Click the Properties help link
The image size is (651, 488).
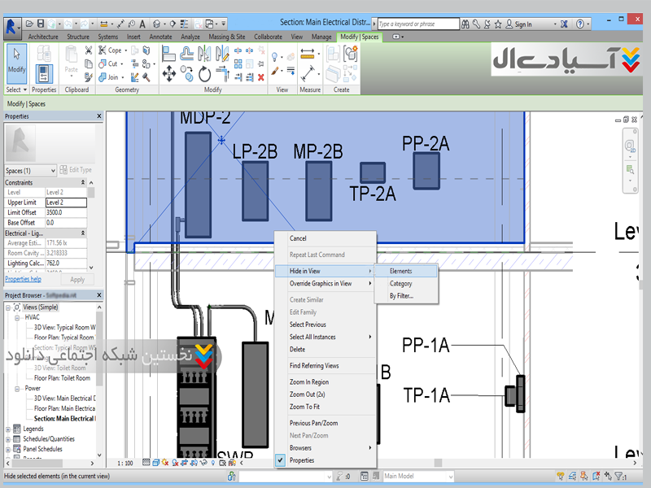click(x=24, y=279)
